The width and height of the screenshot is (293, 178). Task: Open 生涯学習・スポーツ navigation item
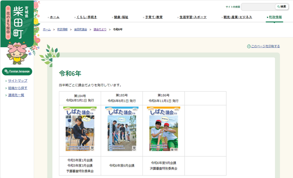(x=193, y=17)
